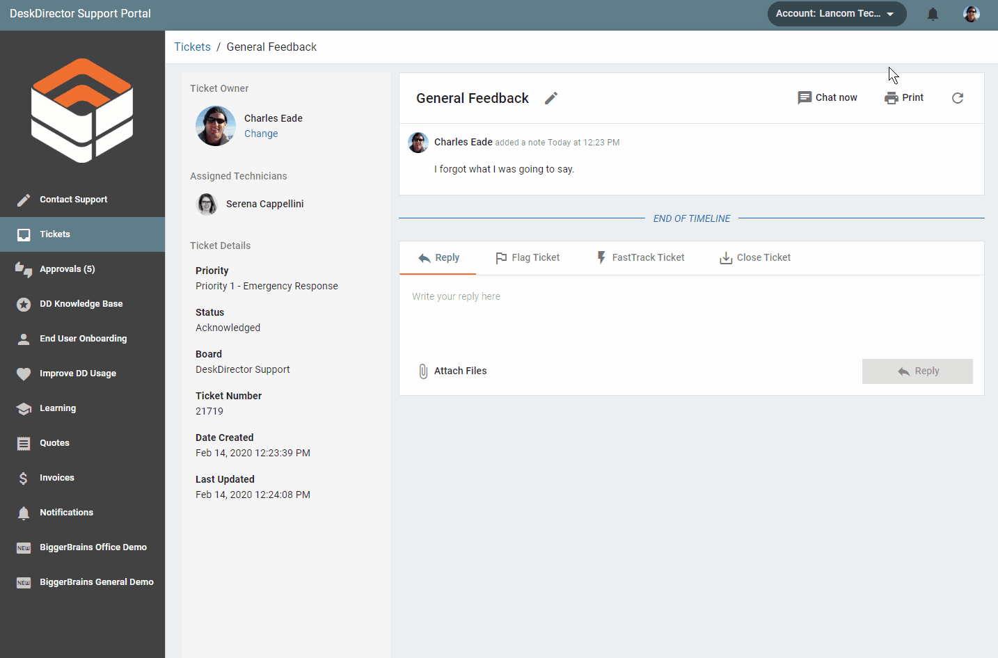Switch to the Flag Ticket tab
This screenshot has height=658, width=998.
(x=528, y=258)
